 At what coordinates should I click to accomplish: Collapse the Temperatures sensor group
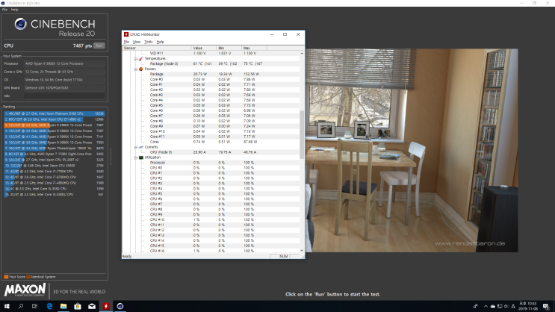134,58
